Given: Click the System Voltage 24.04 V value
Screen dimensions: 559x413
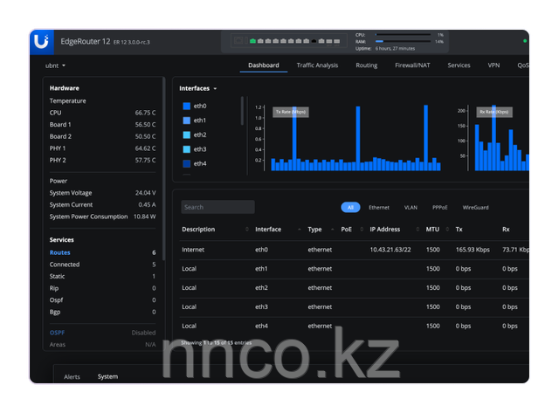Looking at the screenshot, I should [x=146, y=193].
